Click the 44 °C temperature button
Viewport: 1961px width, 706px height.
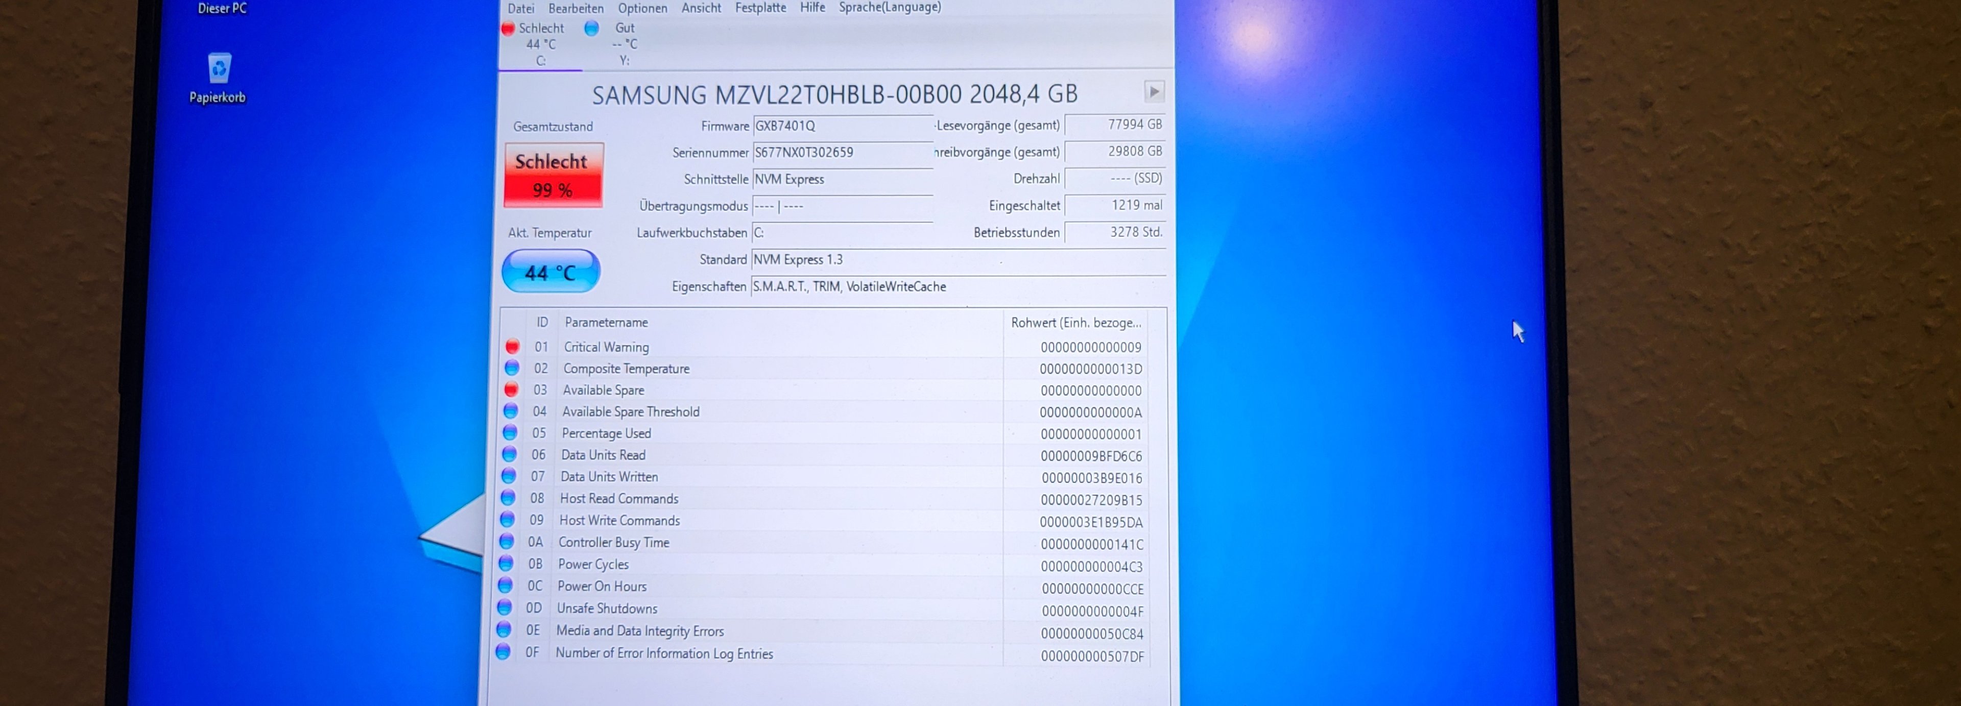(x=551, y=272)
